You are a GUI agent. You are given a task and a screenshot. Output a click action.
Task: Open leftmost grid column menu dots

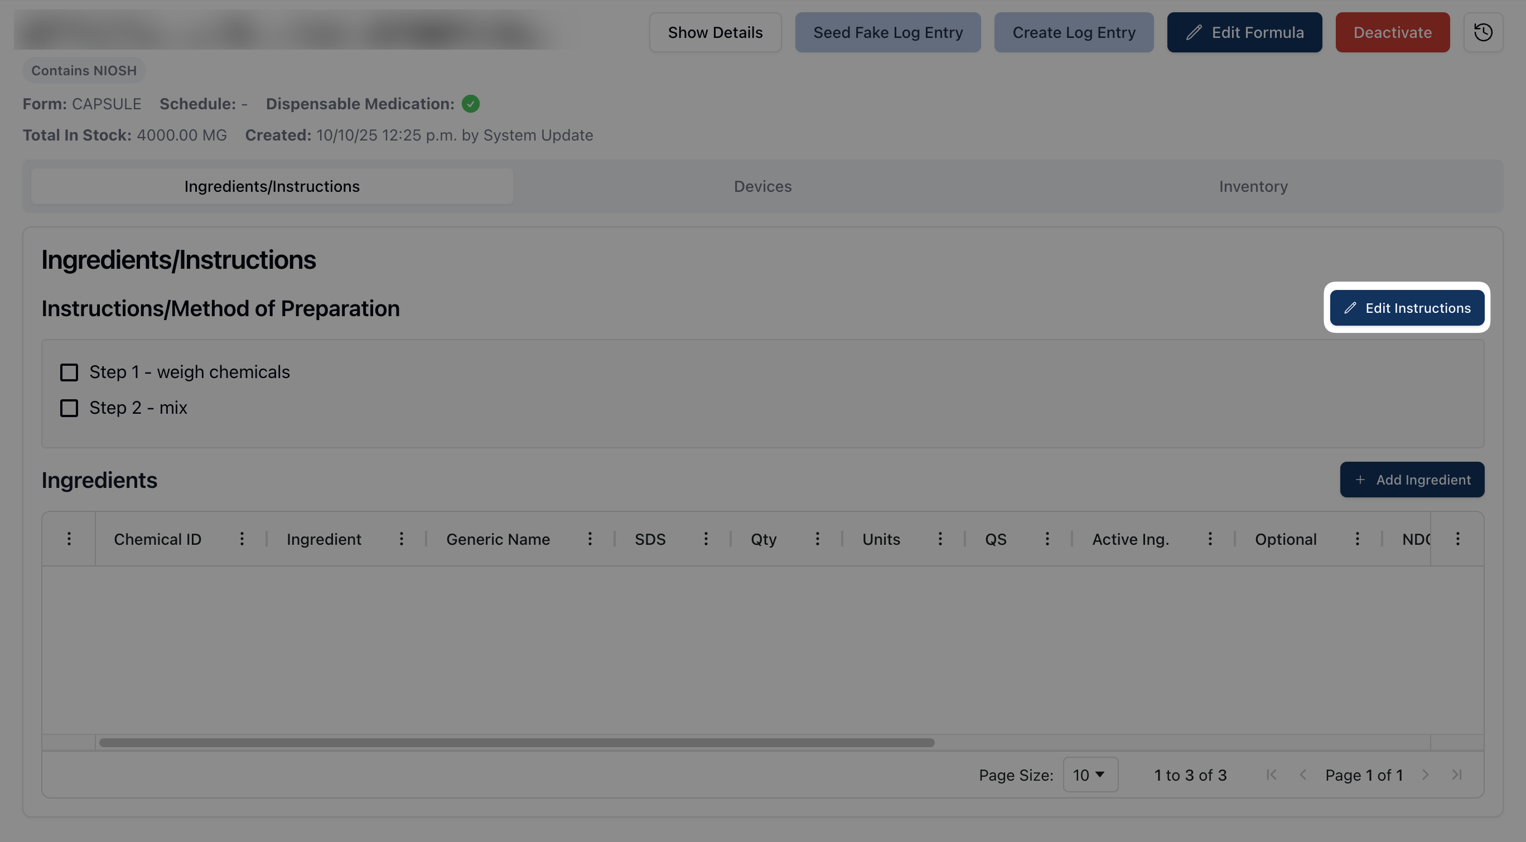69,539
